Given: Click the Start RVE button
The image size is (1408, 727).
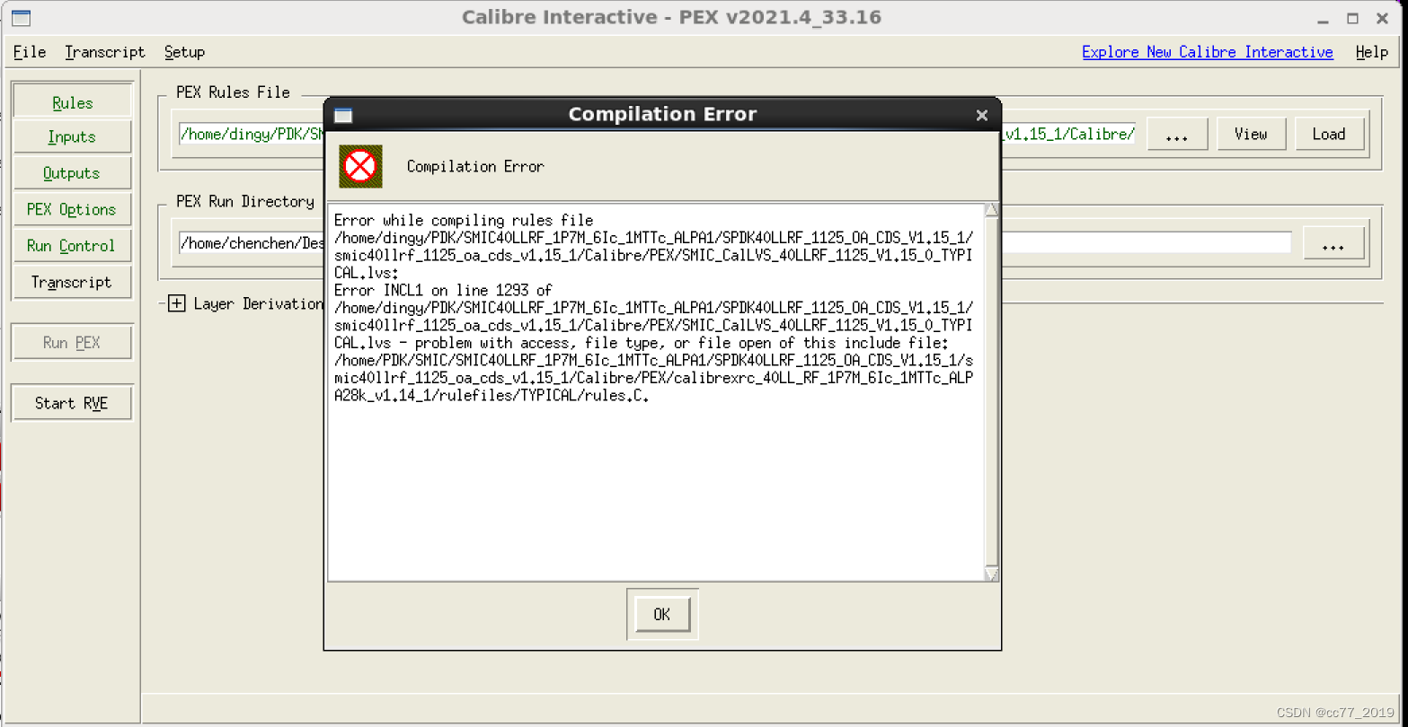Looking at the screenshot, I should pyautogui.click(x=72, y=403).
